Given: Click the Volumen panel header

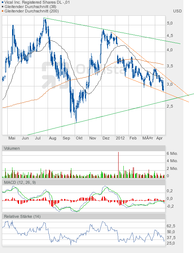Looking at the screenshot, I should tap(83, 148).
